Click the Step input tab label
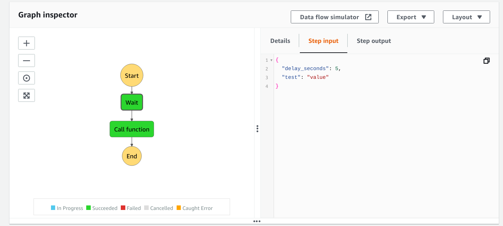 coord(323,41)
